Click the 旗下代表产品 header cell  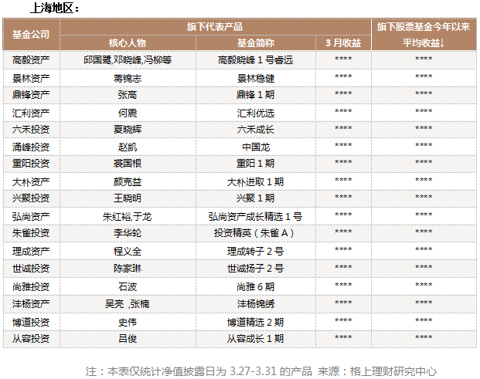point(215,26)
